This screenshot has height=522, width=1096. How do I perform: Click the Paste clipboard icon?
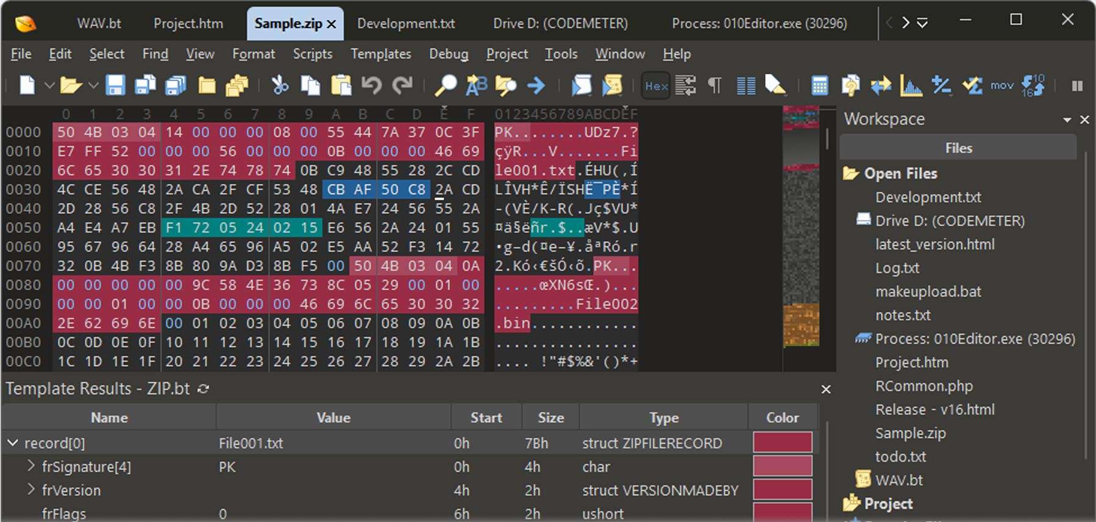point(341,85)
